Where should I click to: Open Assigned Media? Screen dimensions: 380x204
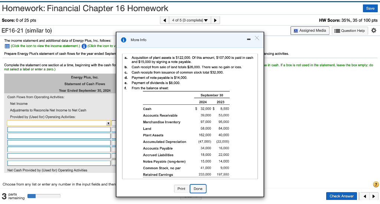pyautogui.click(x=310, y=31)
